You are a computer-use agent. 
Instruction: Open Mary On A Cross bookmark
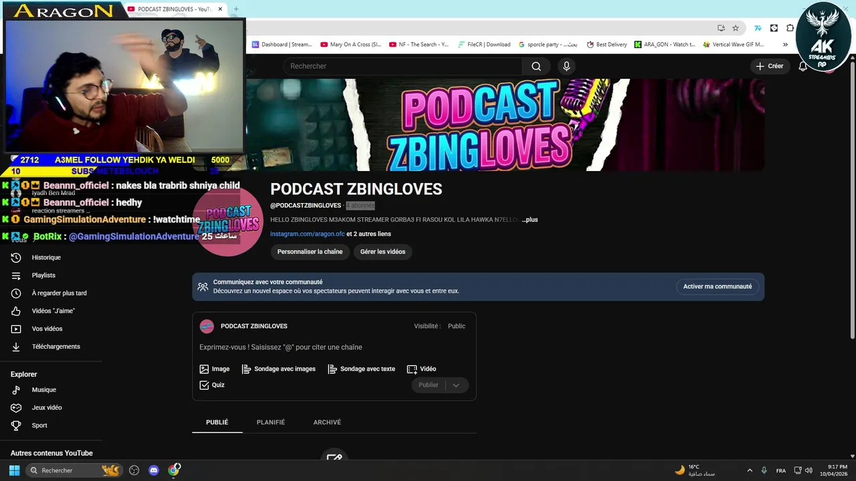pos(350,45)
